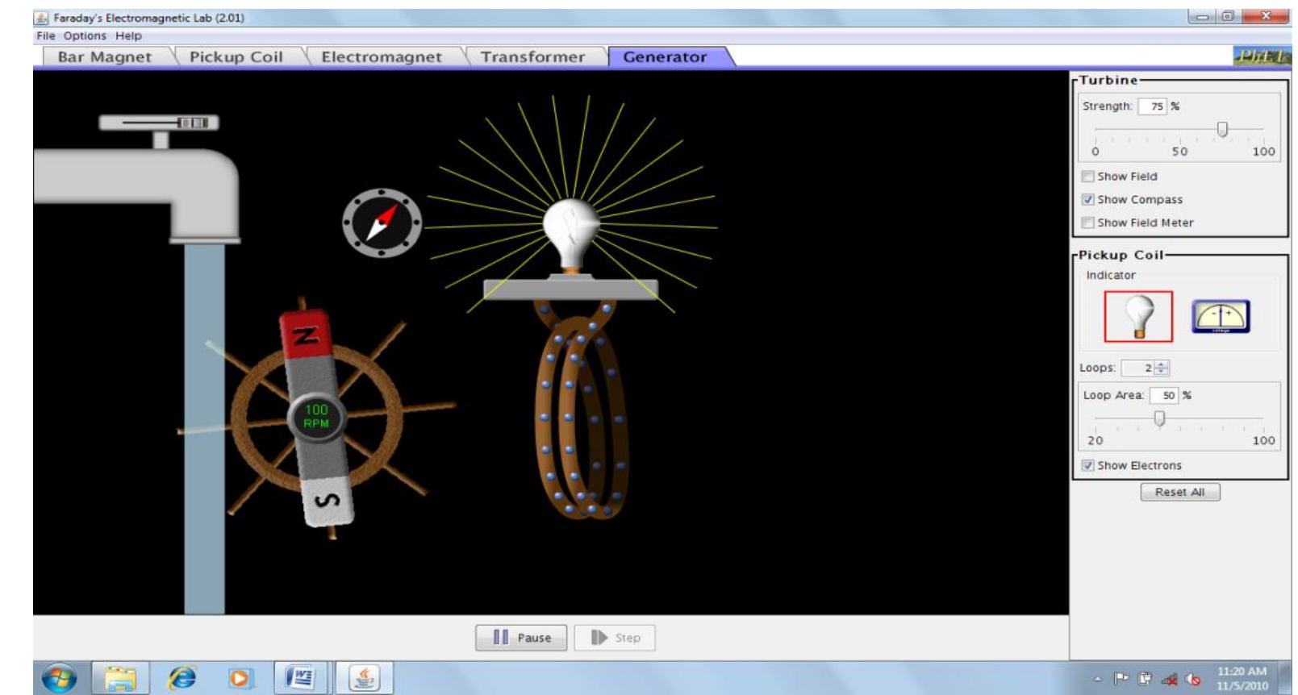This screenshot has width=1298, height=695.
Task: Click the glowing light bulb above the coil
Action: click(571, 234)
